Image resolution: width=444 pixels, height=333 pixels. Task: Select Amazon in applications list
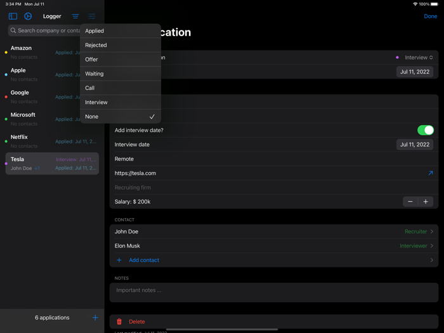click(52, 53)
